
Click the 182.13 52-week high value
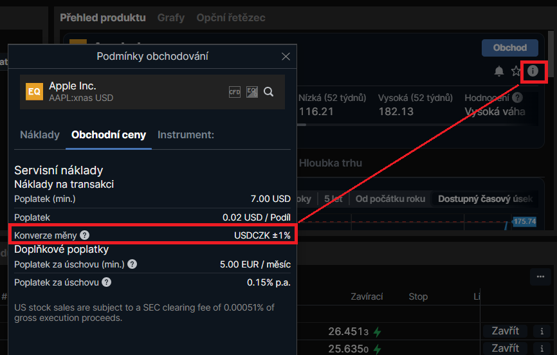tap(396, 112)
